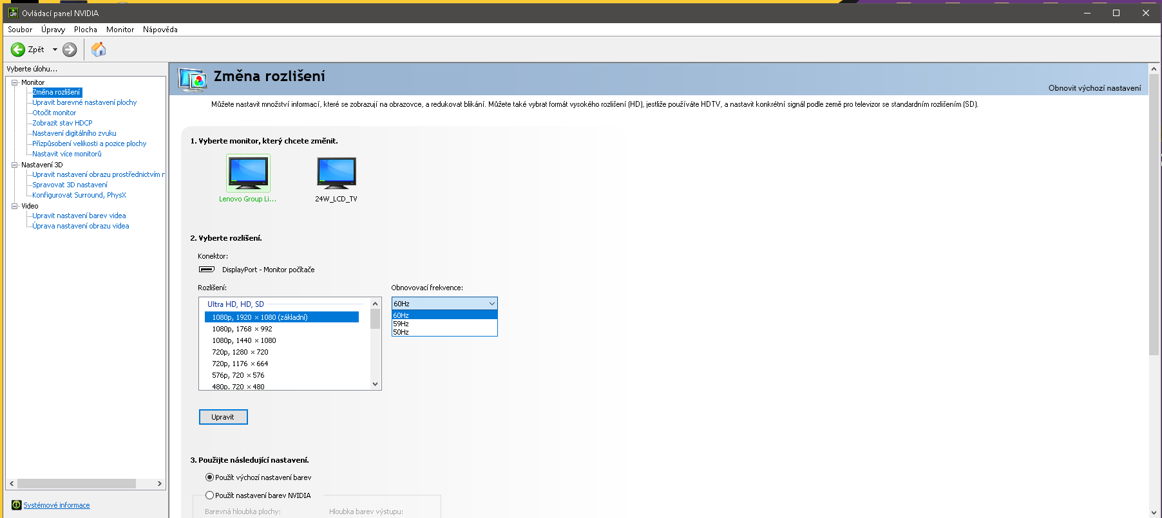
Task: Select the 24W_LCD_TV monitor icon
Action: point(336,173)
